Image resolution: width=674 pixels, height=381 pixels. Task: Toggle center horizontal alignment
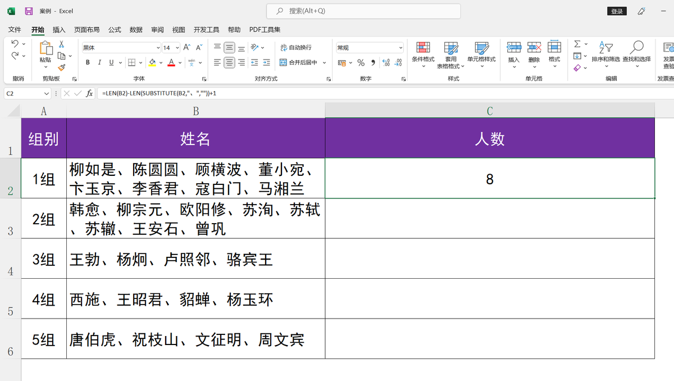pos(229,62)
